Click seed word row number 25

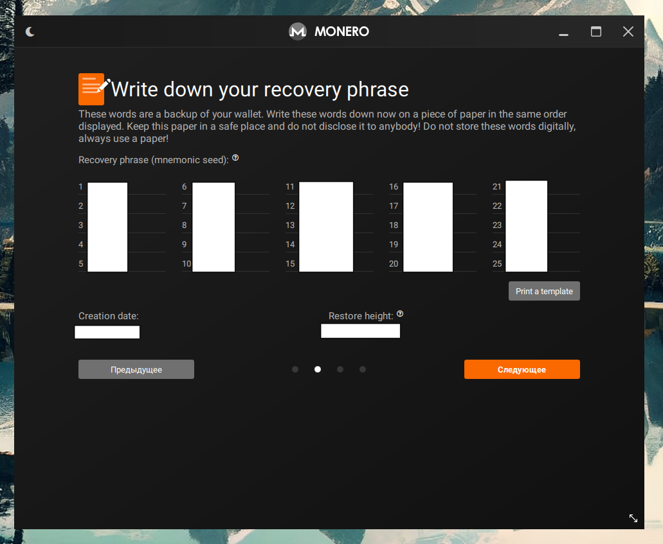[x=526, y=263]
